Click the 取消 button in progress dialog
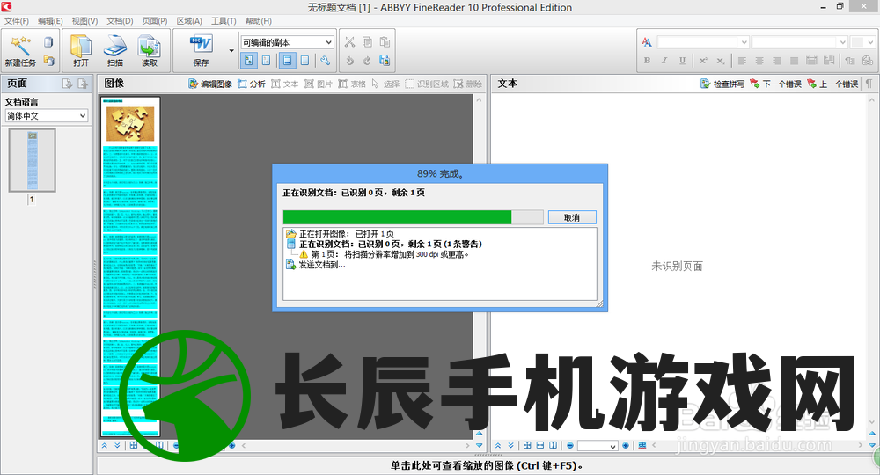This screenshot has height=475, width=880. click(x=572, y=217)
